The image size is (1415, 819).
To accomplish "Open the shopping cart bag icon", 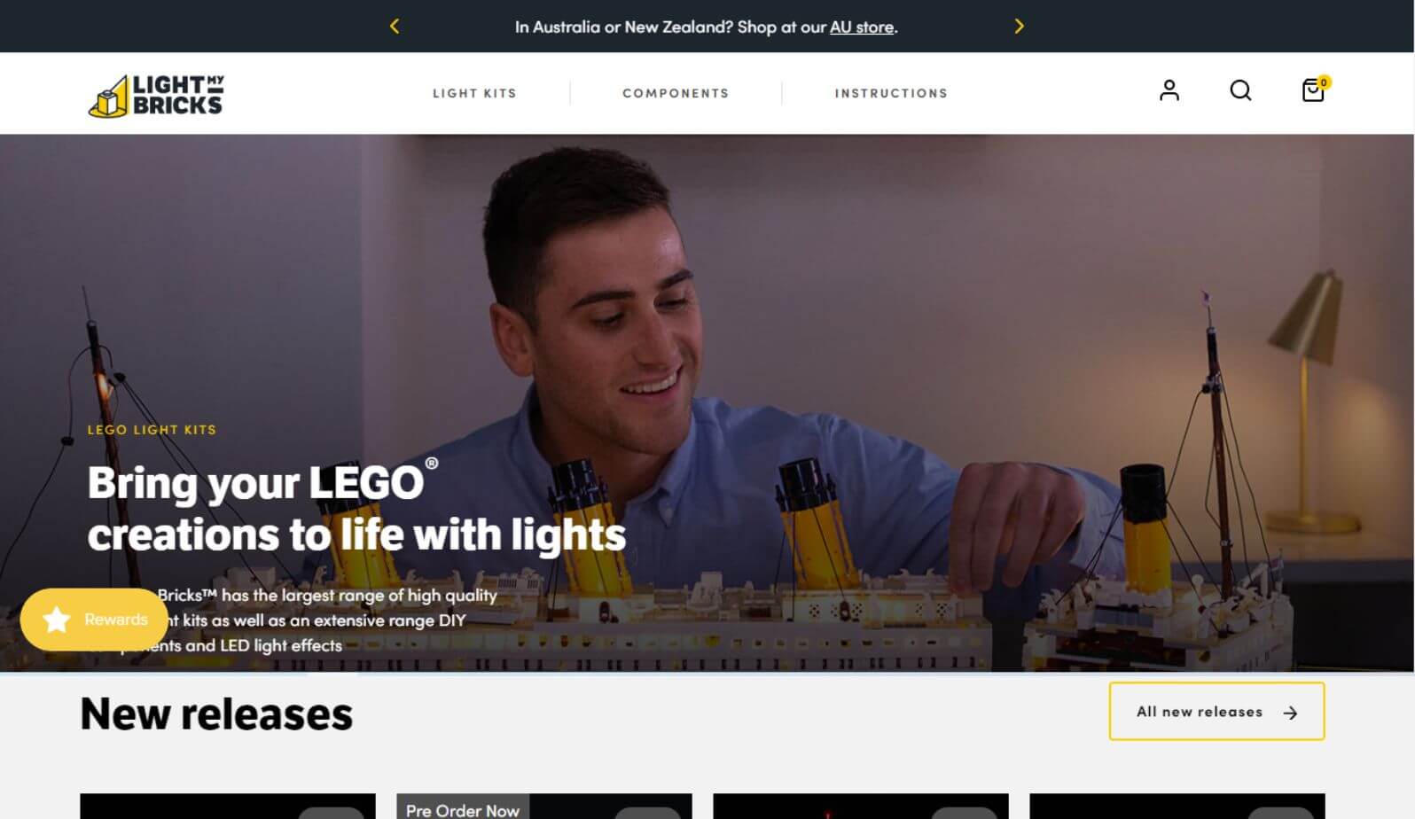I will [x=1315, y=90].
